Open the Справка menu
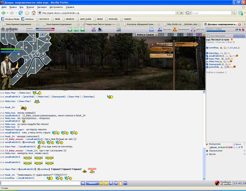This screenshot has width=246, height=191. coord(70,7)
